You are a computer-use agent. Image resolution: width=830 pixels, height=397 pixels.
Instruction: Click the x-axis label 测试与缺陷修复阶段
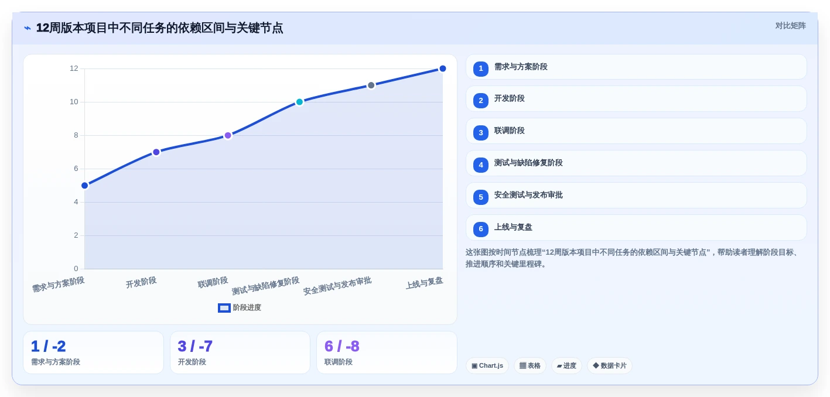(x=265, y=286)
